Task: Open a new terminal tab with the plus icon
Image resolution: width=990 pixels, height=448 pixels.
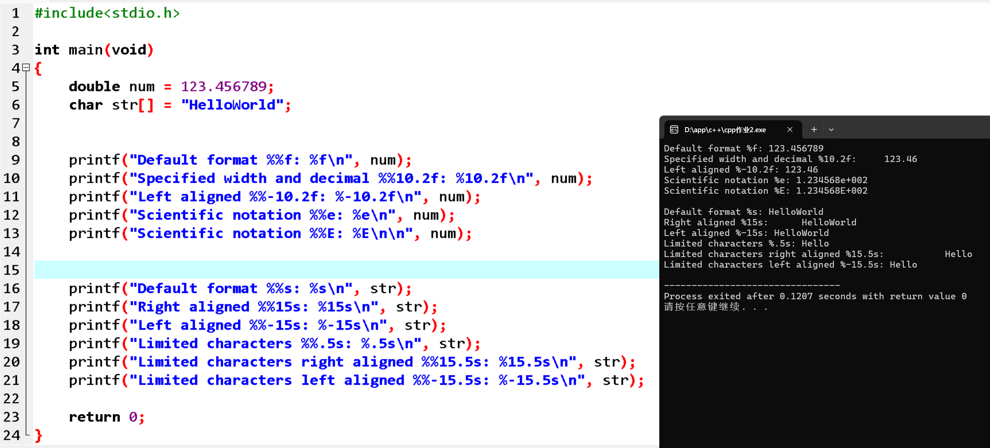Action: (813, 129)
